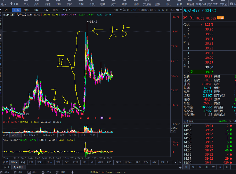236x174 pixels.
Task: Click the 区 range statistics icon in chart toolbar
Action: 167,10
